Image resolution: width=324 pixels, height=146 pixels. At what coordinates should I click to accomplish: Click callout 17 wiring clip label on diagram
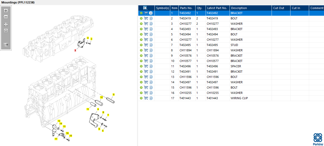click(x=56, y=139)
